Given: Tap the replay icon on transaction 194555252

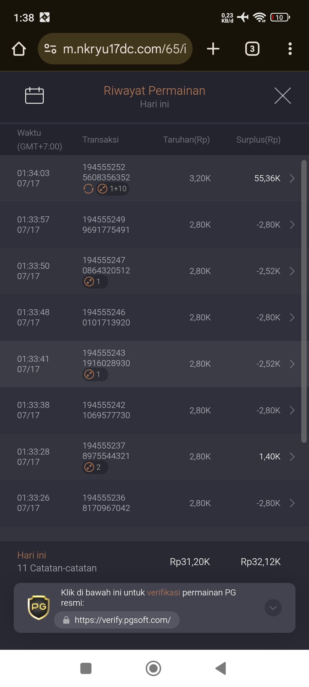Looking at the screenshot, I should [88, 189].
